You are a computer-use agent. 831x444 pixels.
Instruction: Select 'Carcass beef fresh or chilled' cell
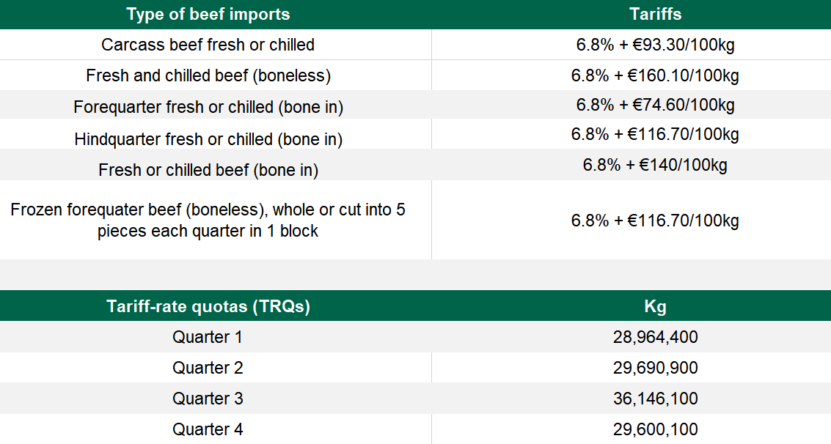(208, 45)
